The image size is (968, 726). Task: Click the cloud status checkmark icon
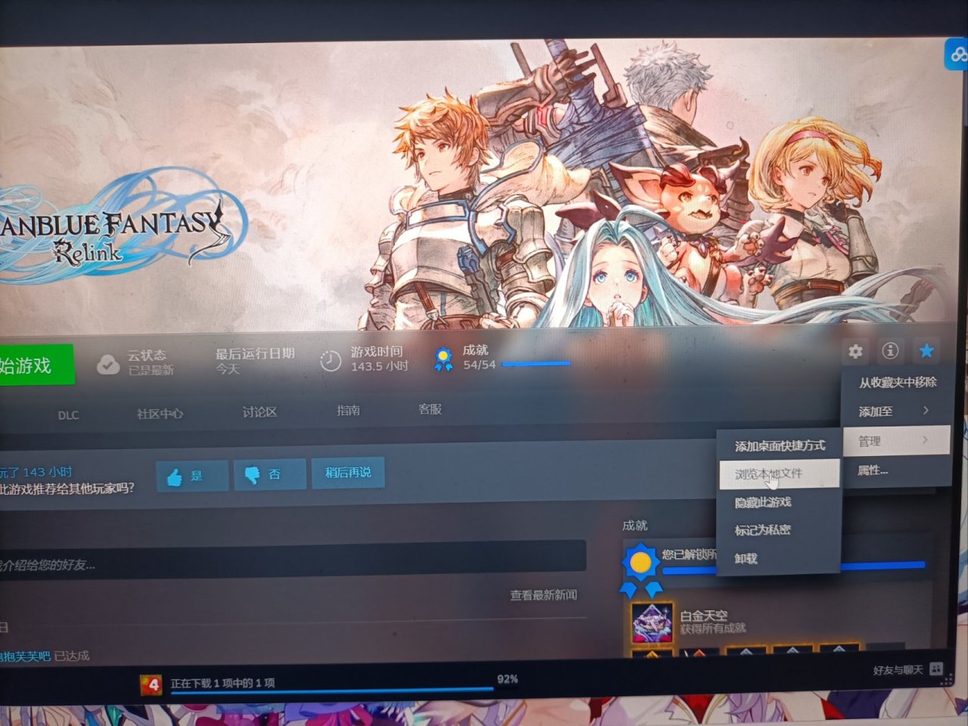108,365
